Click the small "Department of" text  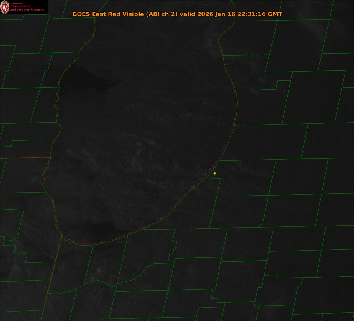[x=16, y=3]
